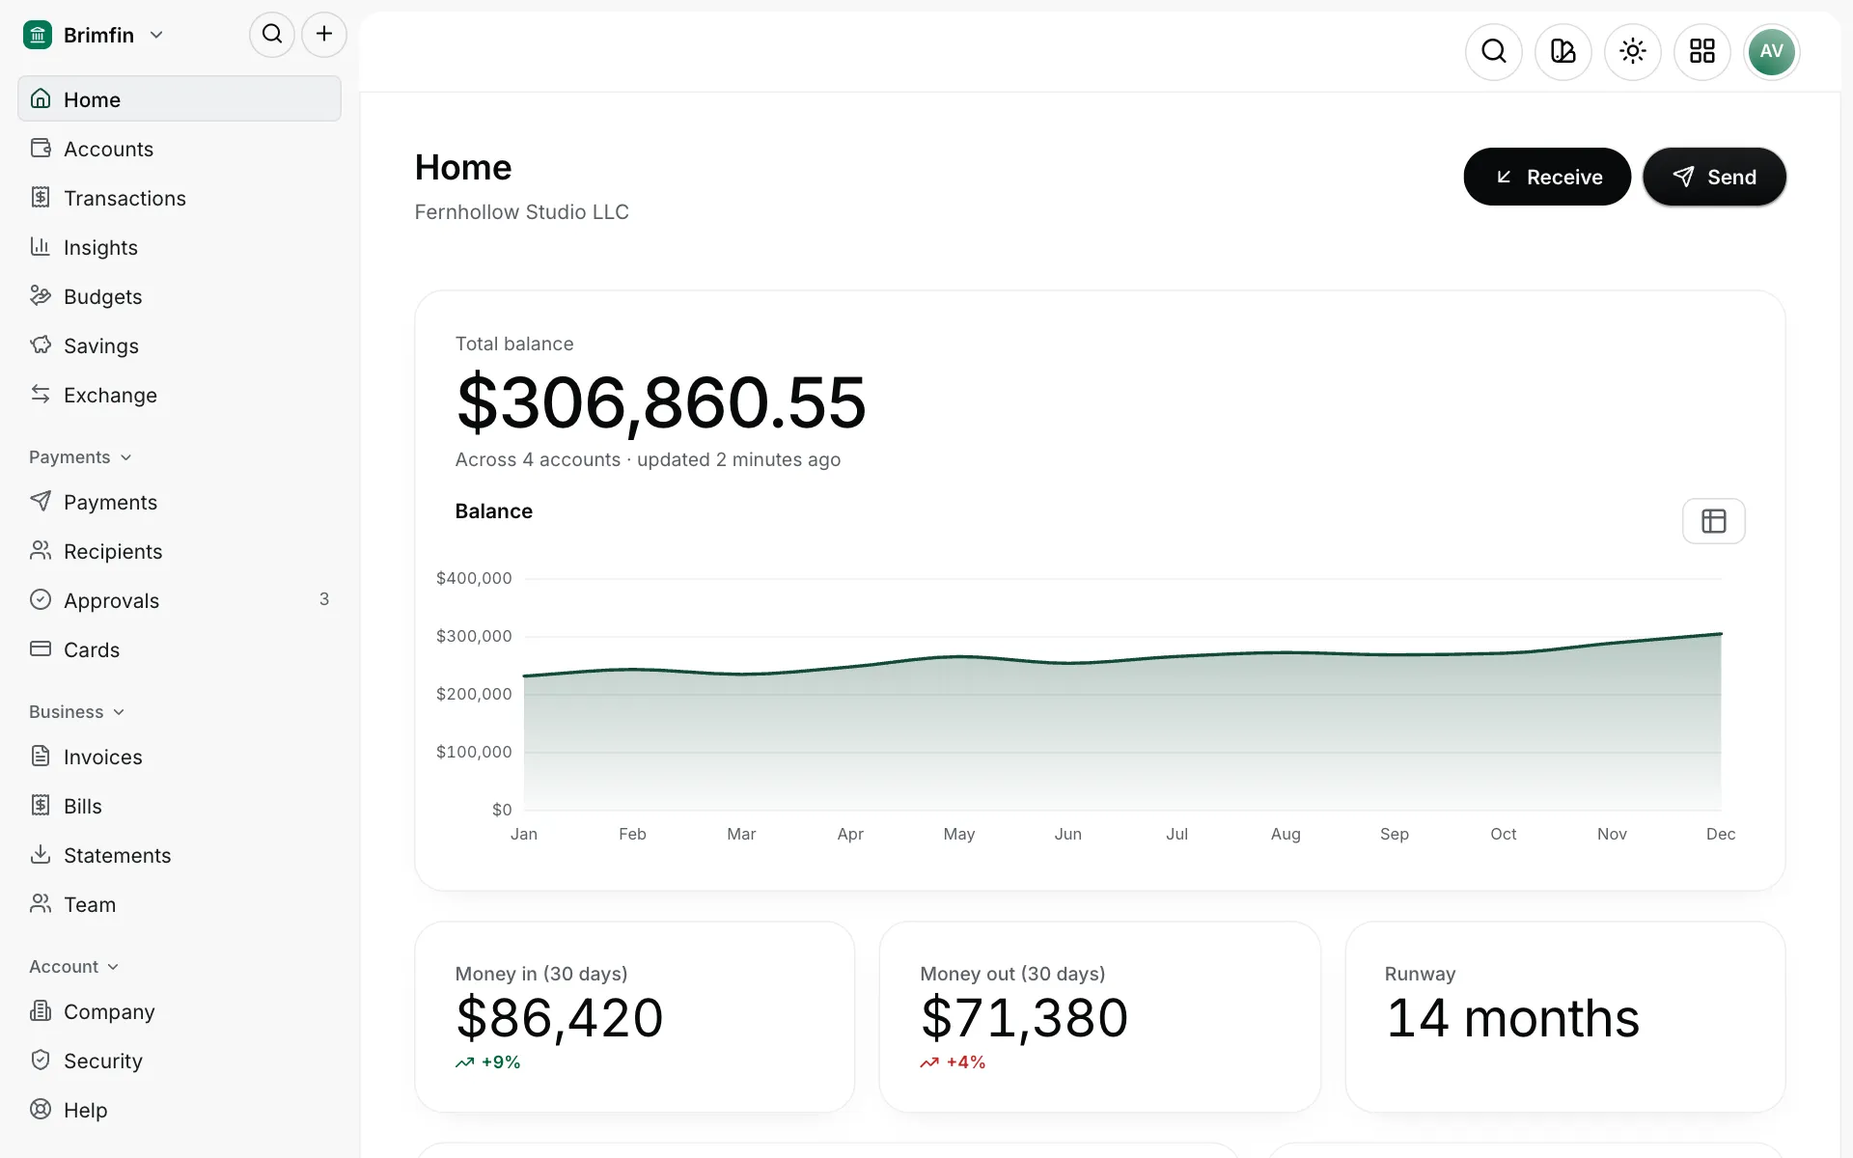Open Transactions page
The height and width of the screenshot is (1158, 1853).
click(180, 198)
